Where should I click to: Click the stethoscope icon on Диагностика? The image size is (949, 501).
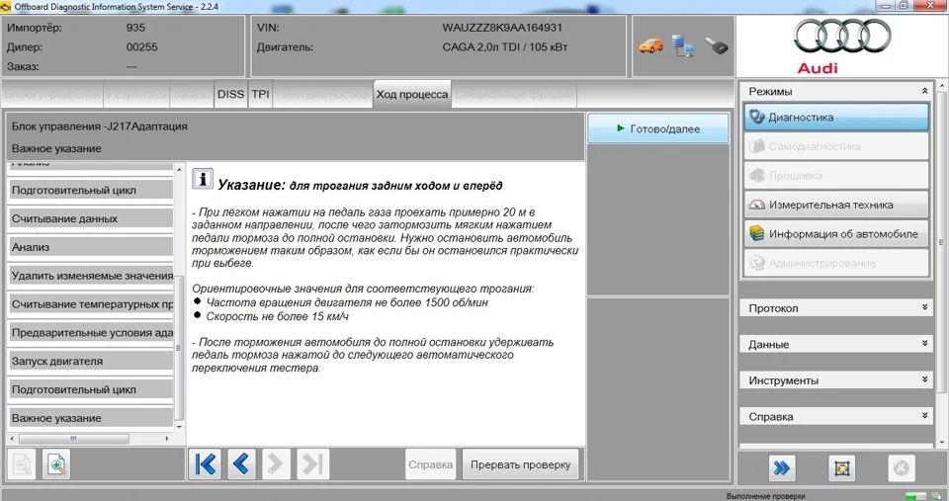[x=757, y=117]
